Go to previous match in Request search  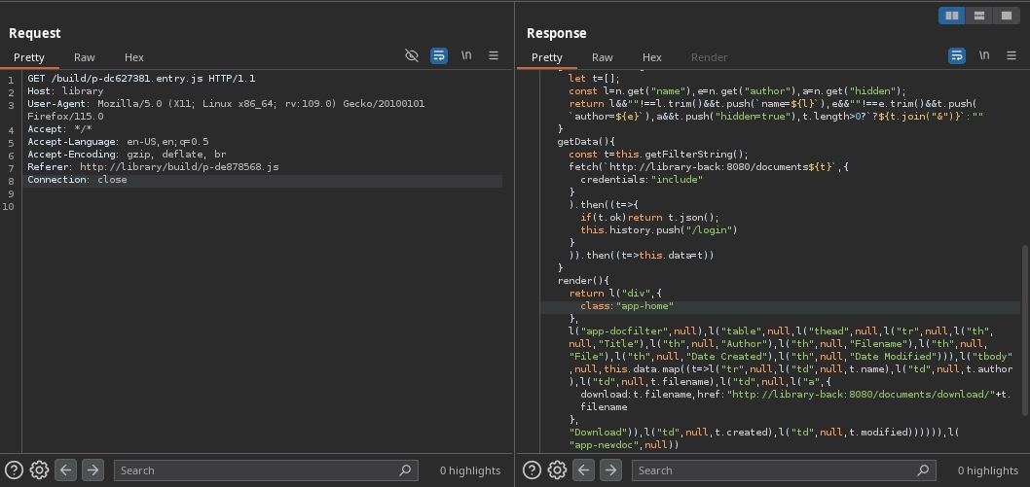point(65,470)
